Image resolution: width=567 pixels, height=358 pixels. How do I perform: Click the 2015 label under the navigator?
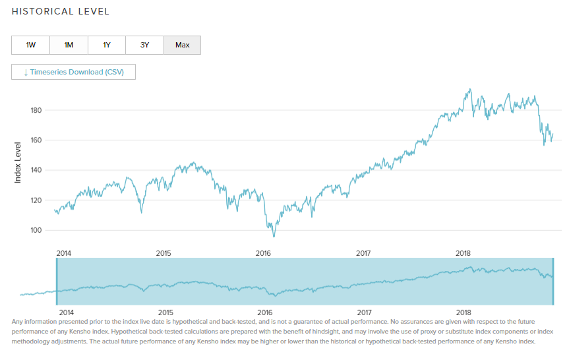[165, 313]
